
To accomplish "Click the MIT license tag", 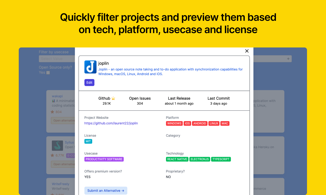I will coord(88,141).
